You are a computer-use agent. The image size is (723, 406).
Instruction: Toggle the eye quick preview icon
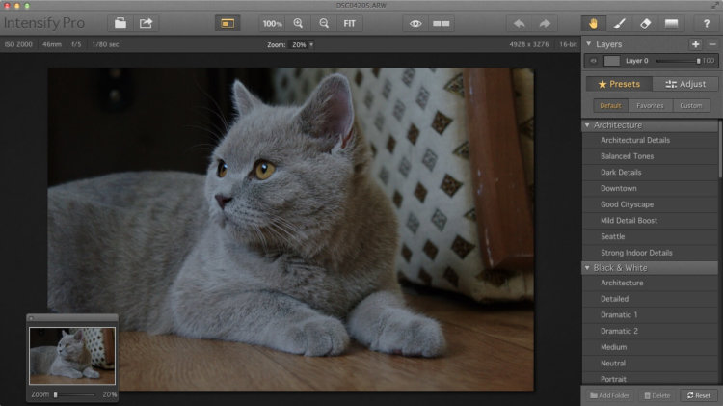click(415, 23)
